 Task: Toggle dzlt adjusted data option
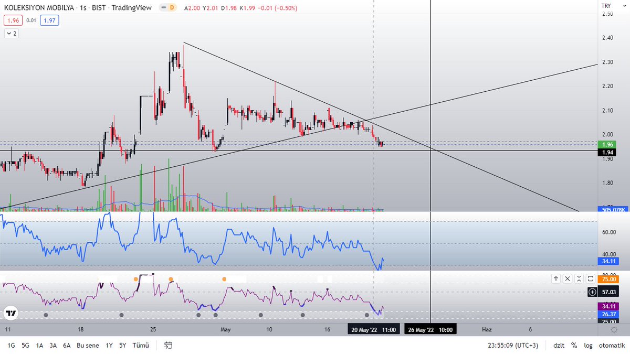click(558, 345)
